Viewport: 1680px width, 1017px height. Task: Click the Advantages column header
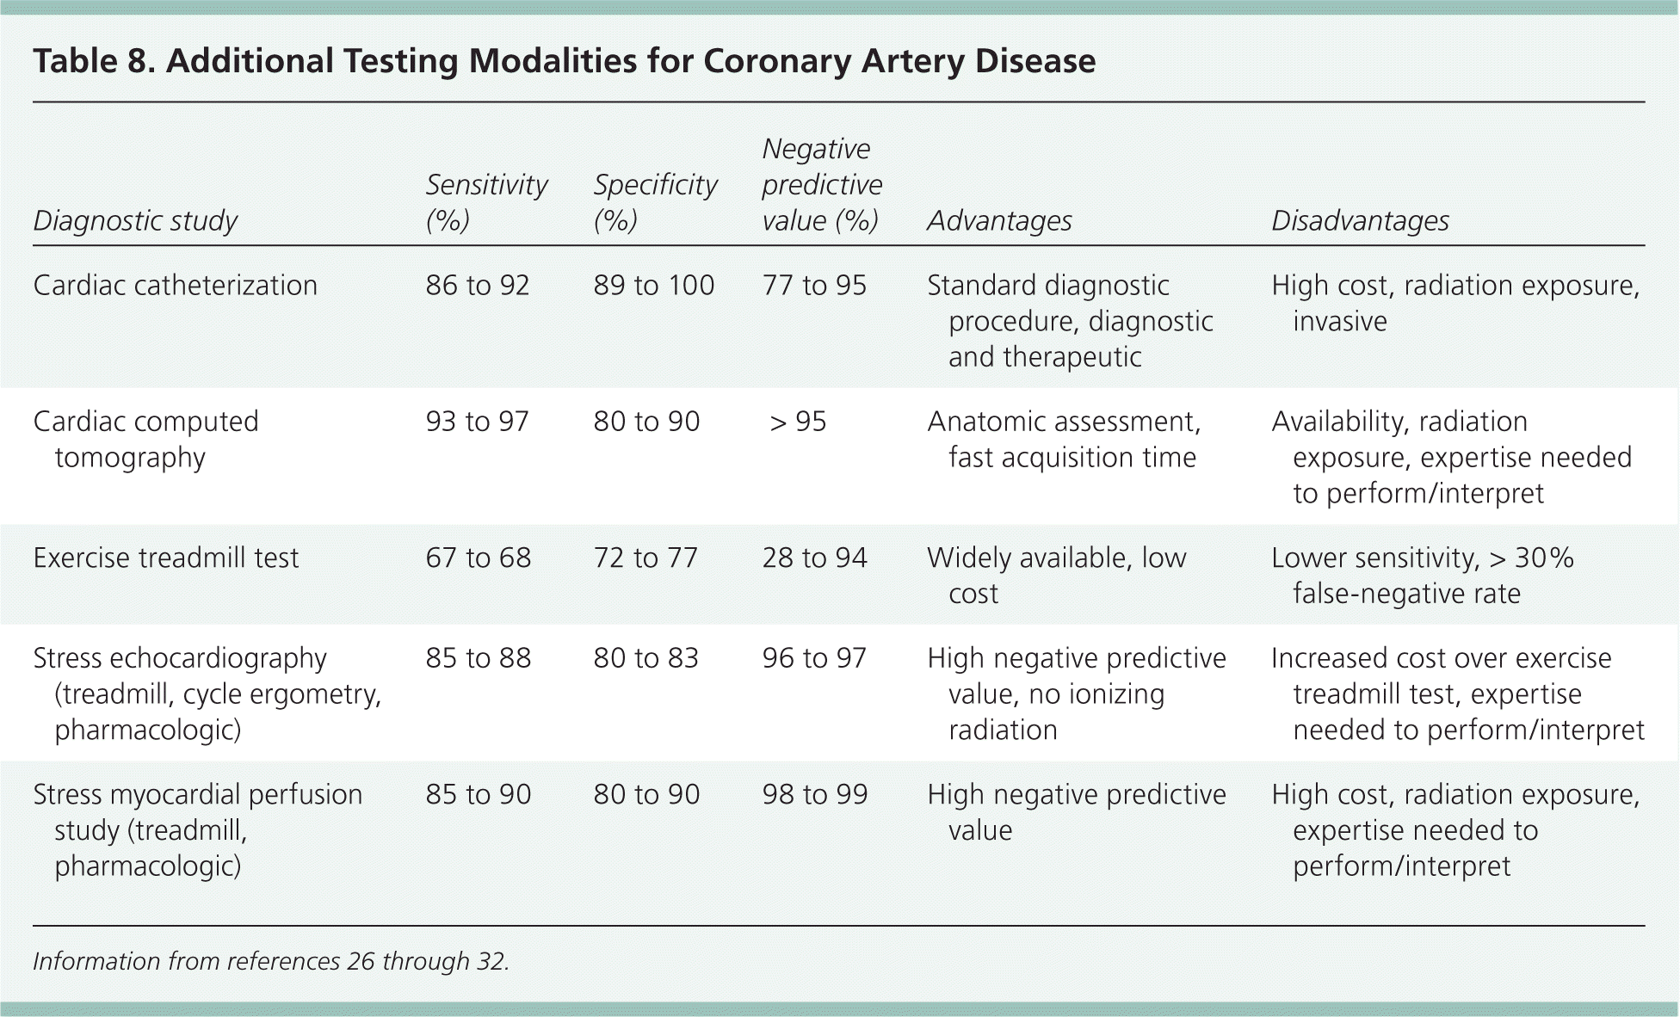[x=999, y=221]
